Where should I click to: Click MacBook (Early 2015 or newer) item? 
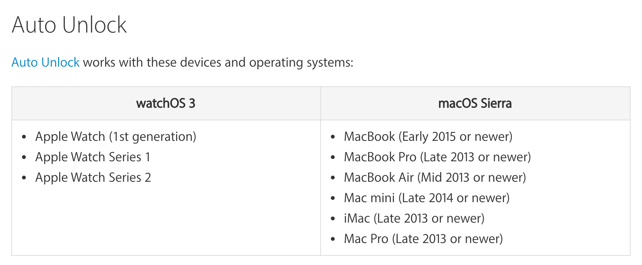click(428, 137)
